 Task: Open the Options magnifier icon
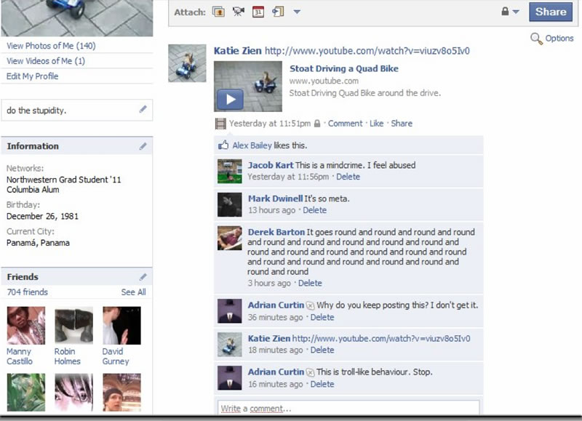coord(536,39)
